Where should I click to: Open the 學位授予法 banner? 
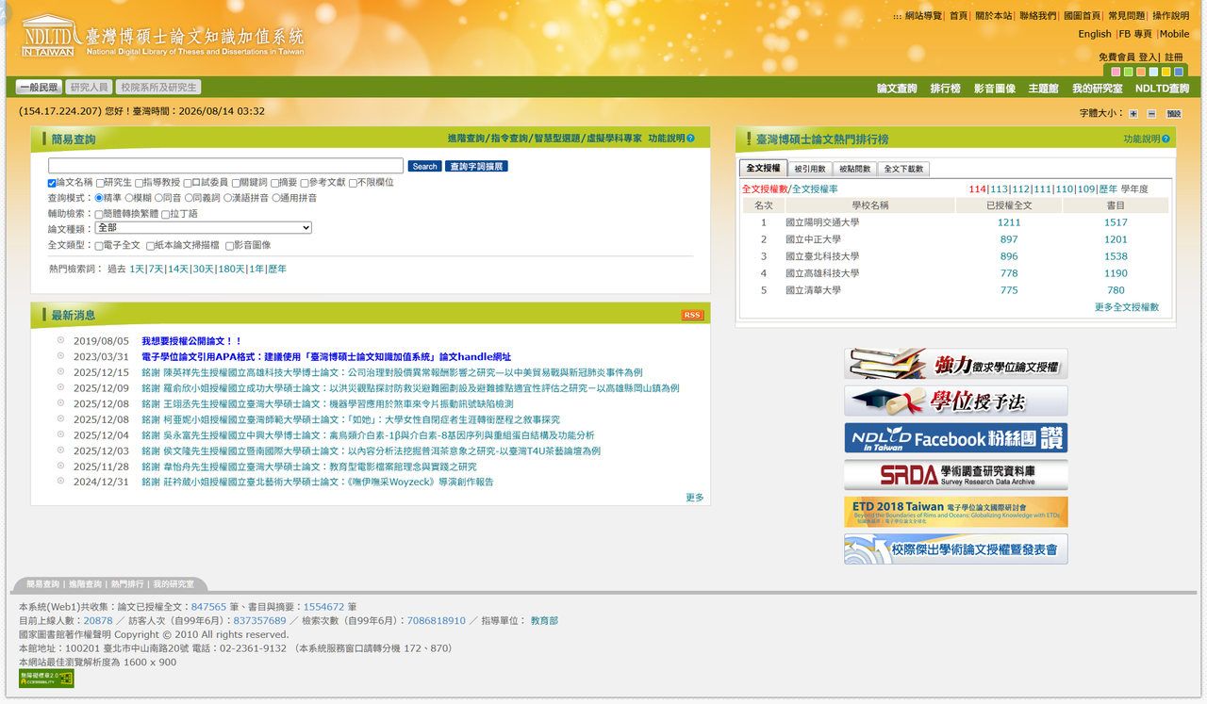(x=956, y=401)
